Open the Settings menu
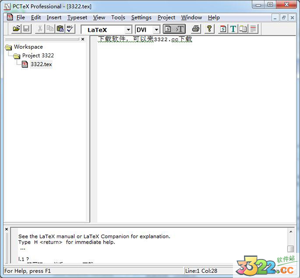This screenshot has width=300, height=278. 141,18
